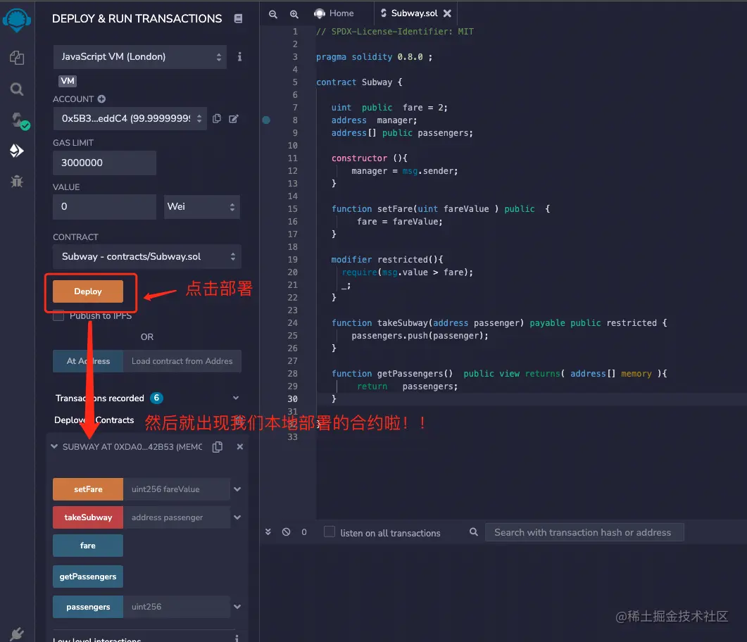Screen dimensions: 747x642
Task: Open the Debugger bug icon
Action: [x=17, y=182]
